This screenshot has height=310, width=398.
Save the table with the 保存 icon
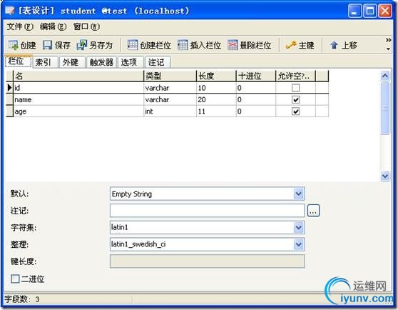click(x=47, y=45)
